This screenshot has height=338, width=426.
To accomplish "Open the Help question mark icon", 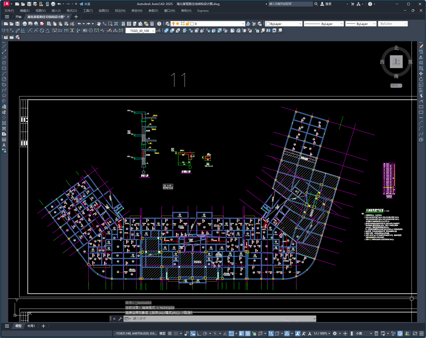I will pos(159,24).
